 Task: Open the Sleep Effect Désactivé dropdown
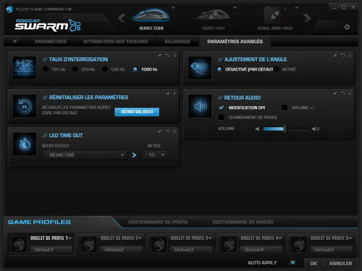(85, 155)
